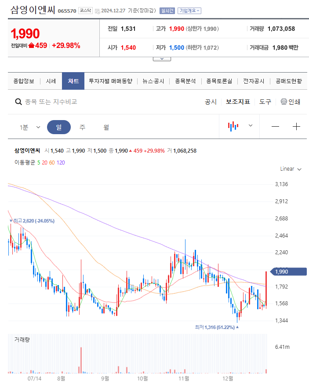309x384 pixels.
Task: Open the 종목토론실 tab
Action: [x=219, y=81]
